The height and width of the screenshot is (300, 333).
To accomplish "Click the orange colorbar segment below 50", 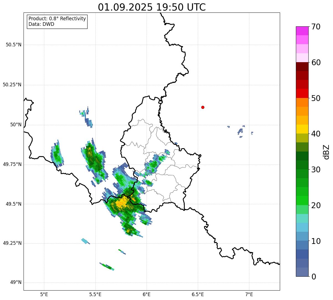I will coord(302,102).
